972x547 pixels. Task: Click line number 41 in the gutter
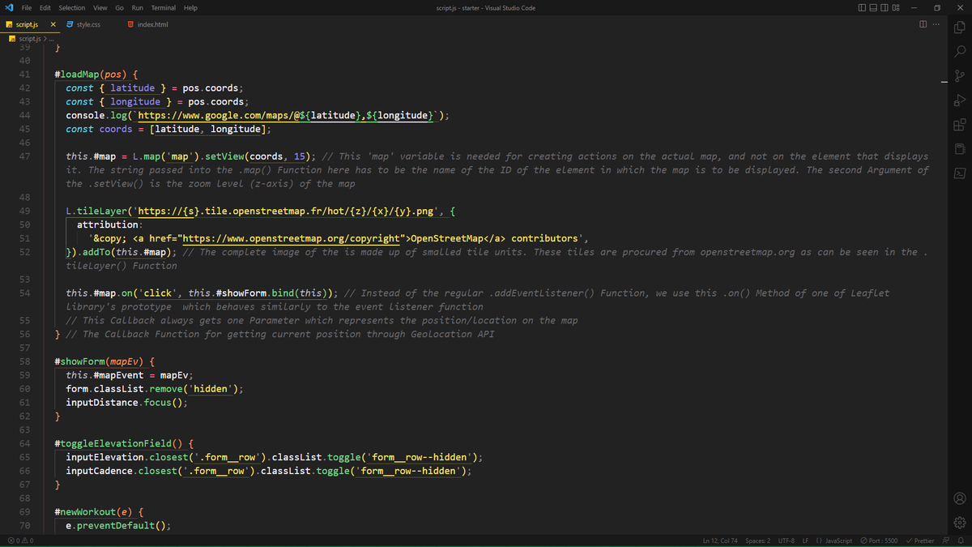pyautogui.click(x=24, y=74)
